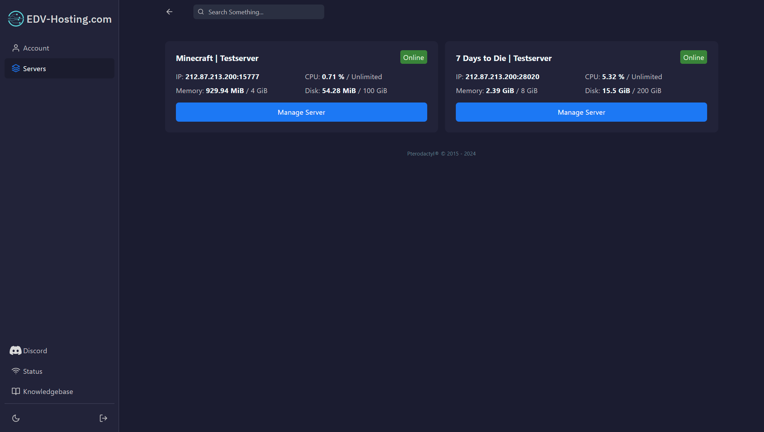Click the Minecraft | Testserver title
764x432 pixels.
click(x=217, y=58)
